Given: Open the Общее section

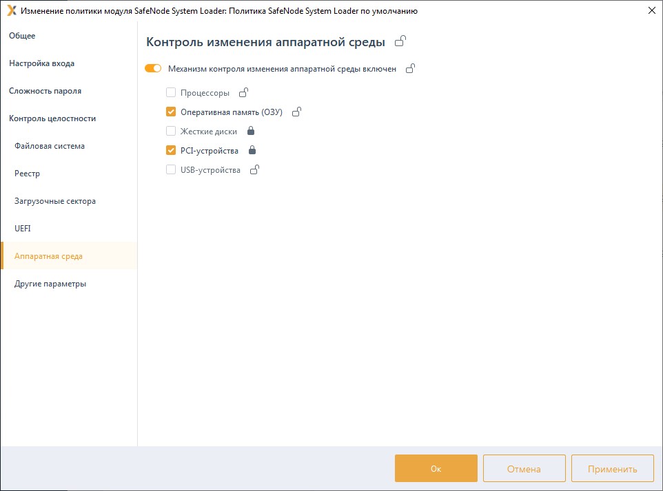Looking at the screenshot, I should [68, 36].
